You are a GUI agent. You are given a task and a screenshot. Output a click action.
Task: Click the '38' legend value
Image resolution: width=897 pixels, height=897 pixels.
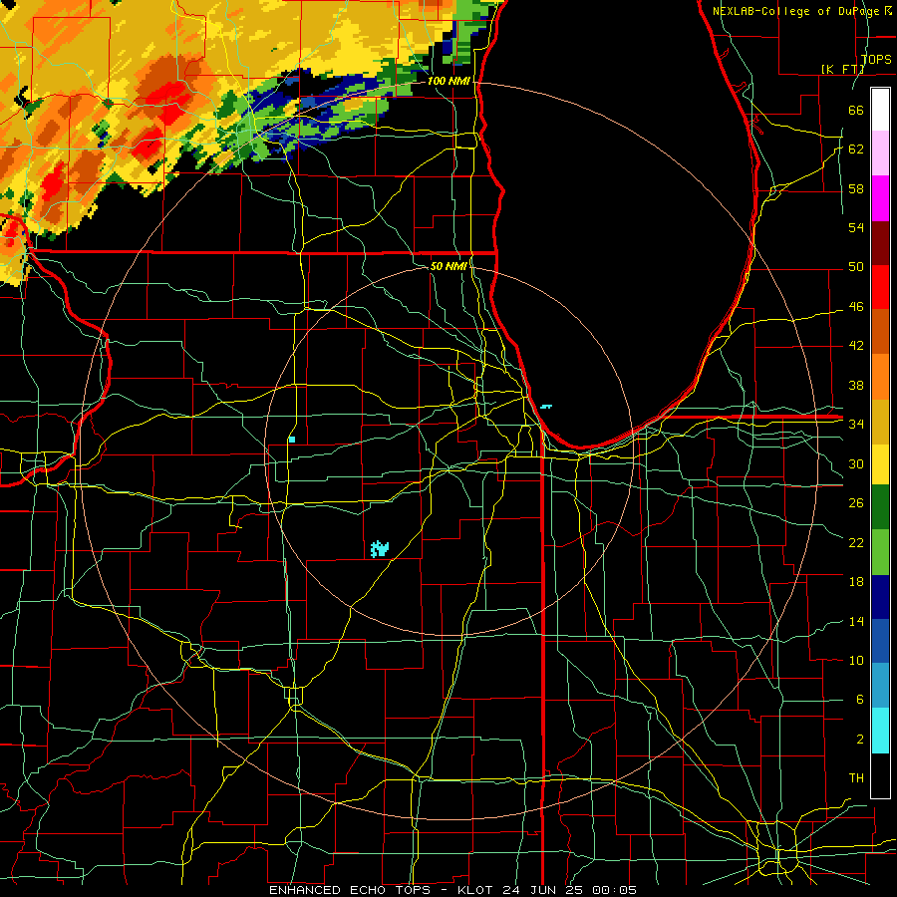point(856,385)
